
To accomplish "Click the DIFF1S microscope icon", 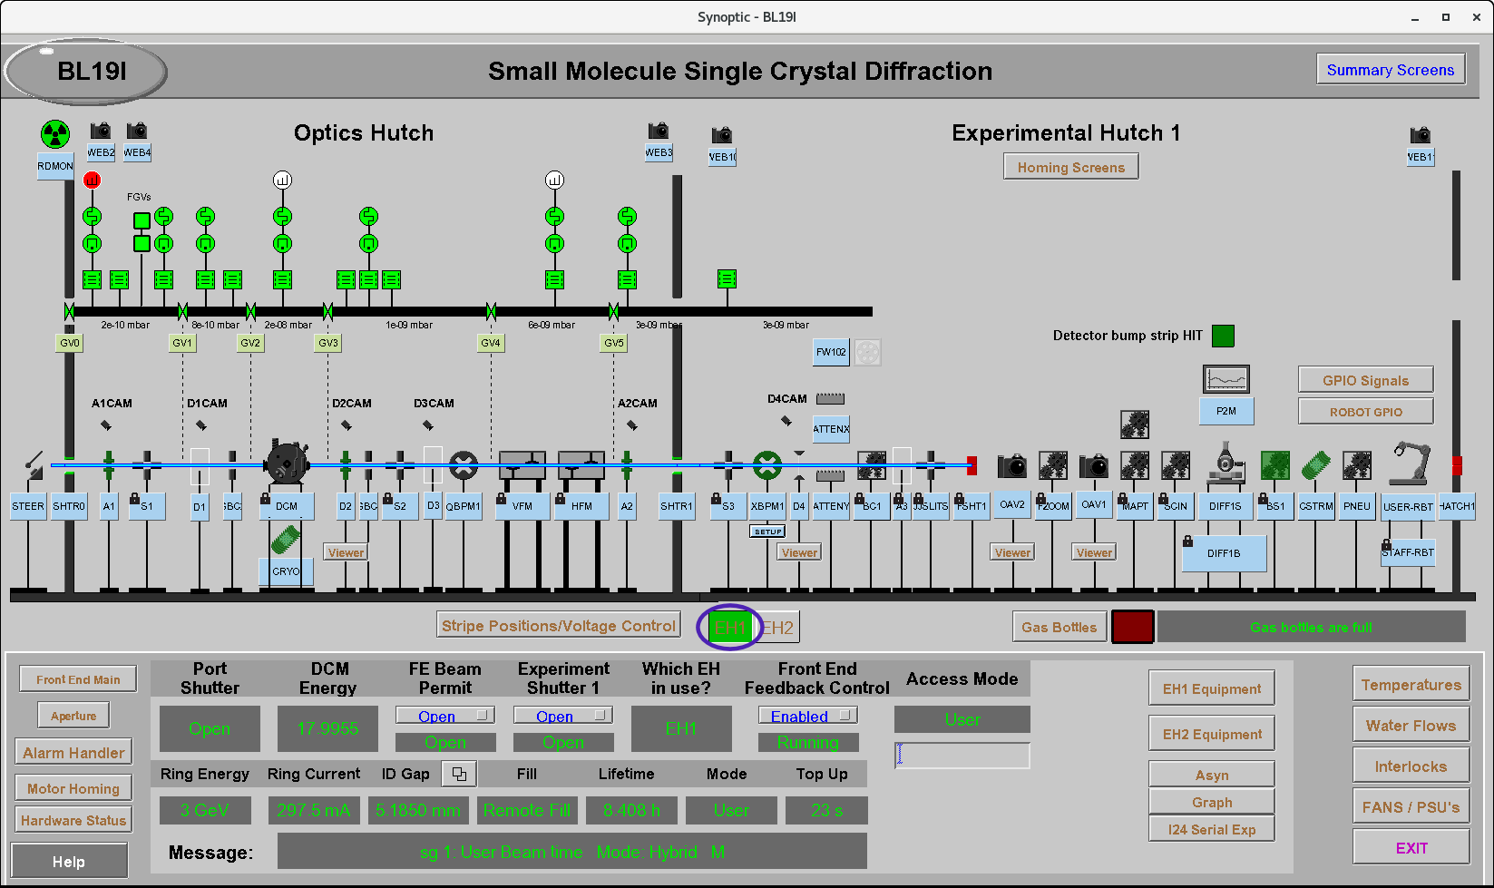I will click(1225, 463).
